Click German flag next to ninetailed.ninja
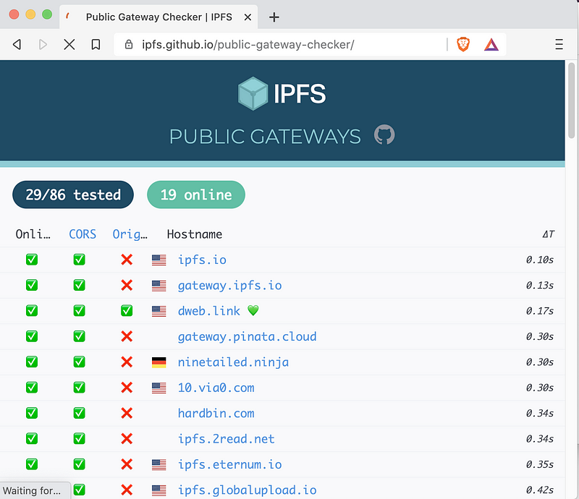This screenshot has height=499, width=579. coord(159,362)
